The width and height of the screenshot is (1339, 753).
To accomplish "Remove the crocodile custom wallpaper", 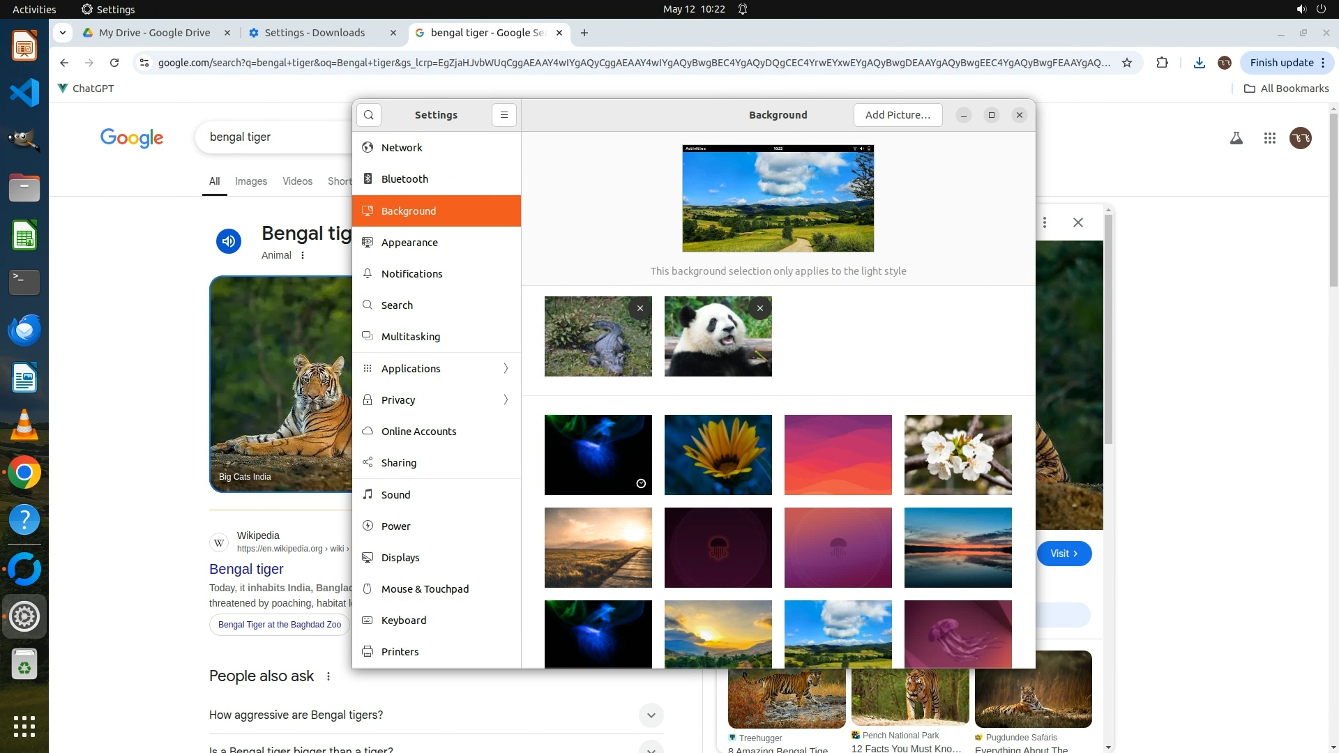I will point(640,308).
